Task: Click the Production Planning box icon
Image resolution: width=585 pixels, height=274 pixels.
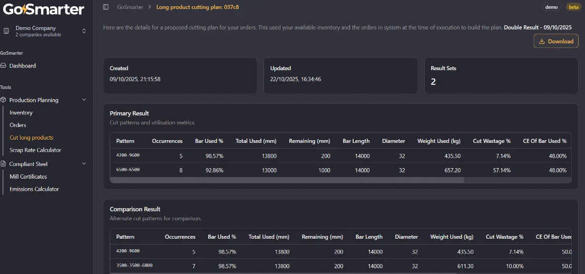Action: tap(3, 100)
